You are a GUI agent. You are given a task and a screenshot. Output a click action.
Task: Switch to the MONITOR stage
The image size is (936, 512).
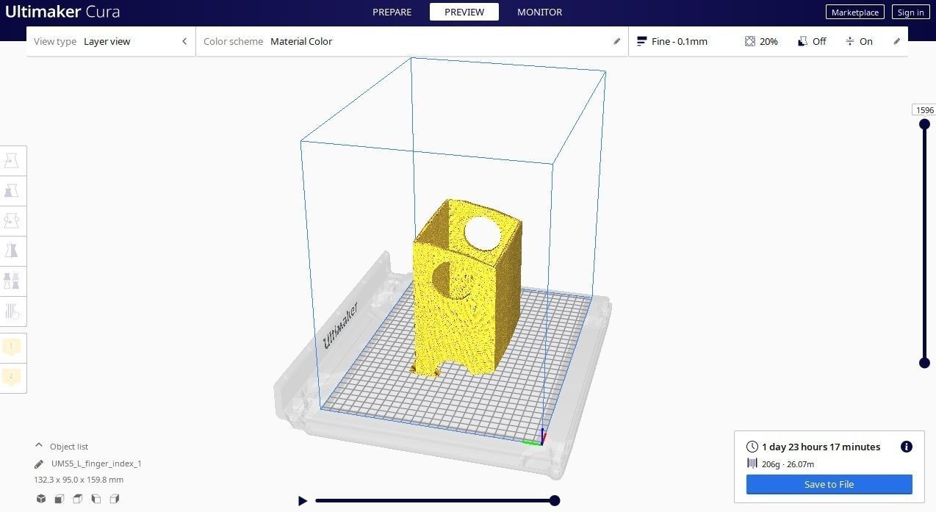540,12
